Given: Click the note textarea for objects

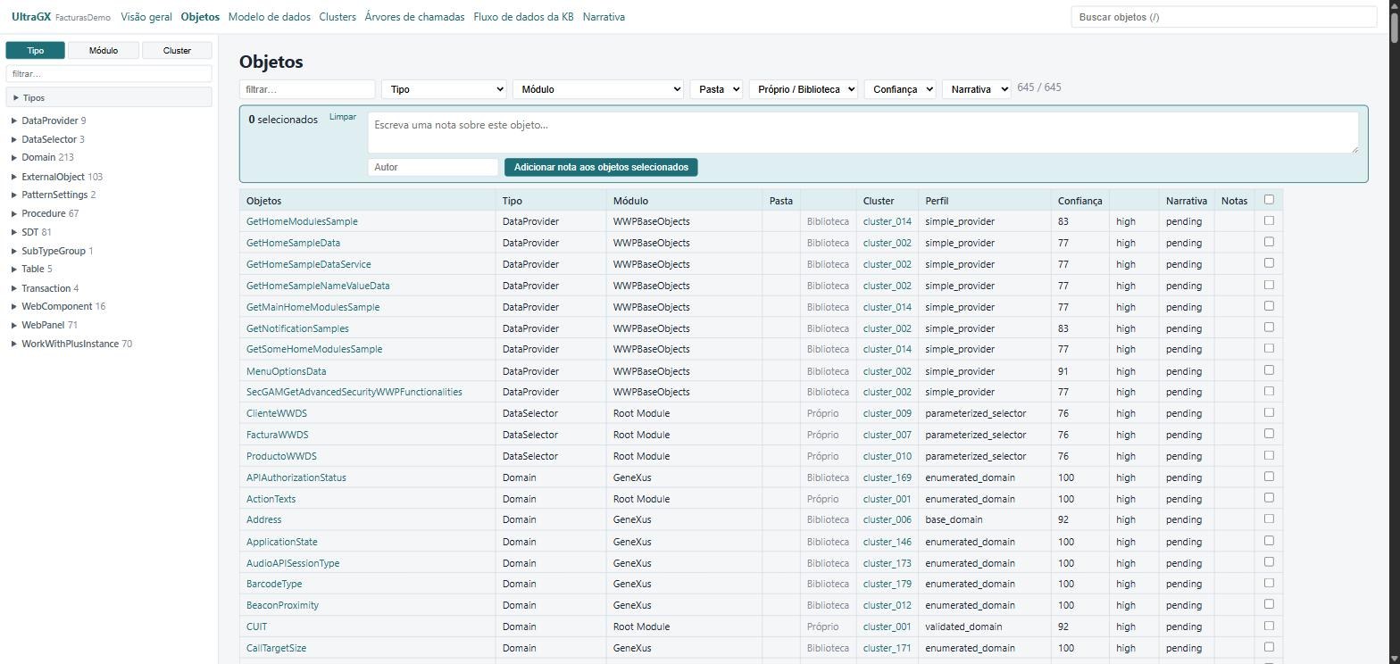Looking at the screenshot, I should pyautogui.click(x=863, y=132).
